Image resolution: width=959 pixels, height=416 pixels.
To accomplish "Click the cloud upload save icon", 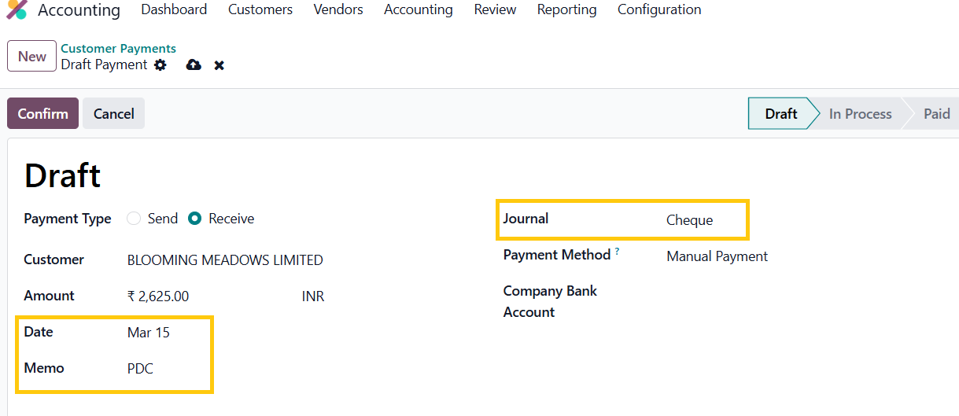I will coord(194,65).
